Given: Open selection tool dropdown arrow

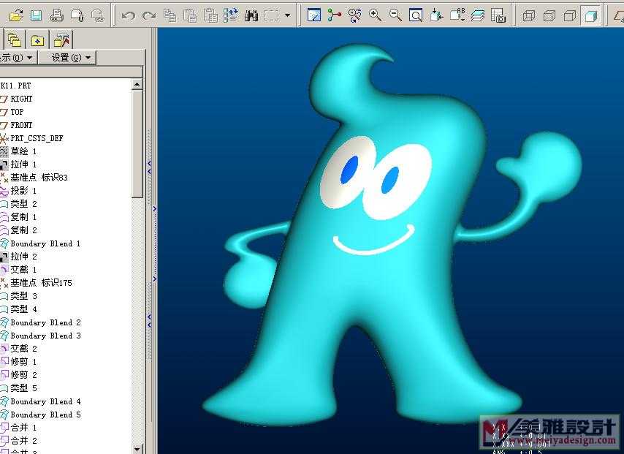Looking at the screenshot, I should pyautogui.click(x=288, y=16).
